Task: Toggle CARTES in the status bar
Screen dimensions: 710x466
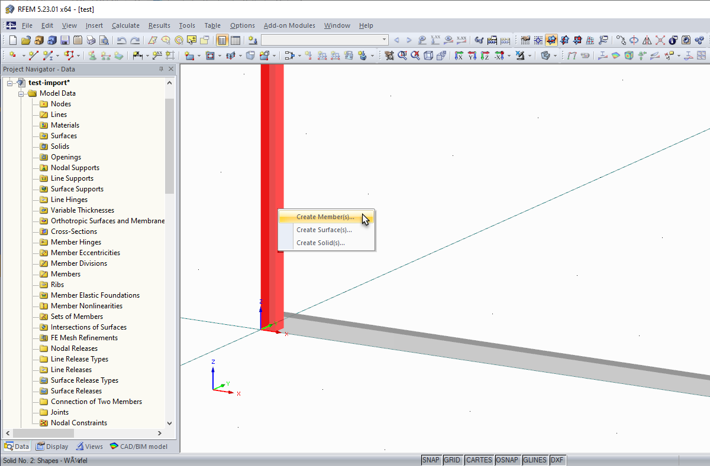Action: tap(479, 460)
